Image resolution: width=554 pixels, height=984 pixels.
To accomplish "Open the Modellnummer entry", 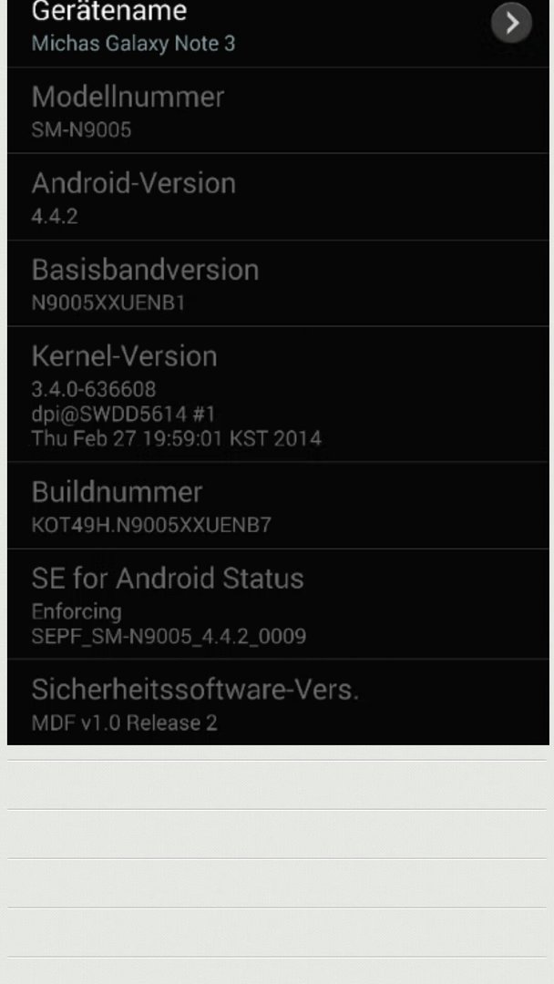I will click(x=278, y=110).
